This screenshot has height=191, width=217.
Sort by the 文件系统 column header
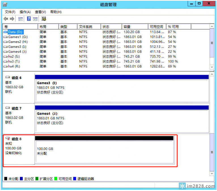coord(88,27)
